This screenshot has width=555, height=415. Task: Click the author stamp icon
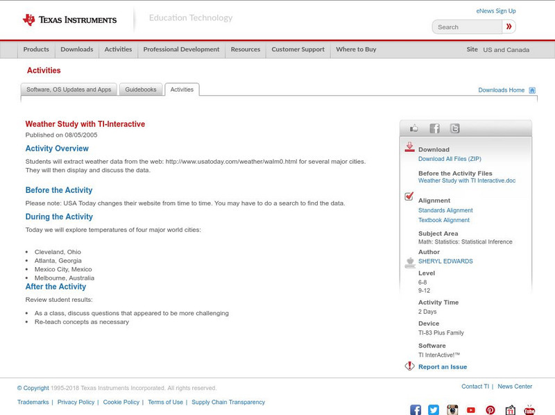click(410, 263)
